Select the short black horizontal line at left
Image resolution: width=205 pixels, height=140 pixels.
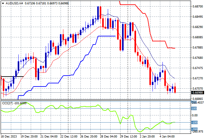[x=12, y=77]
